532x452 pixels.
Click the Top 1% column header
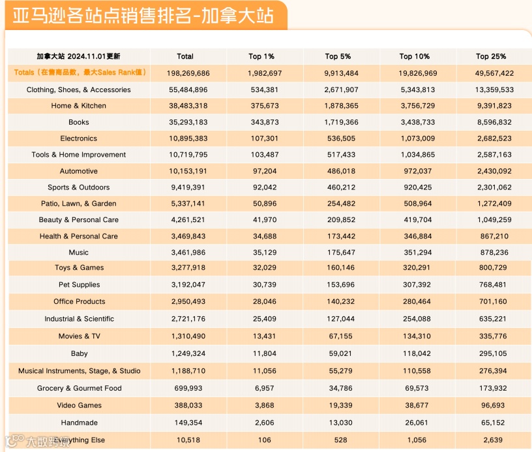tap(261, 56)
